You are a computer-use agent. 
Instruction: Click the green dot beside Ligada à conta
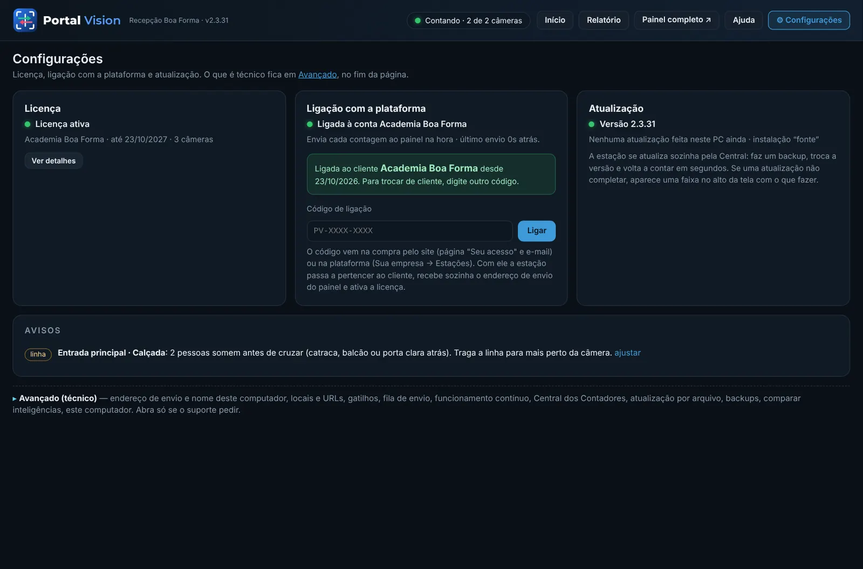pyautogui.click(x=310, y=124)
